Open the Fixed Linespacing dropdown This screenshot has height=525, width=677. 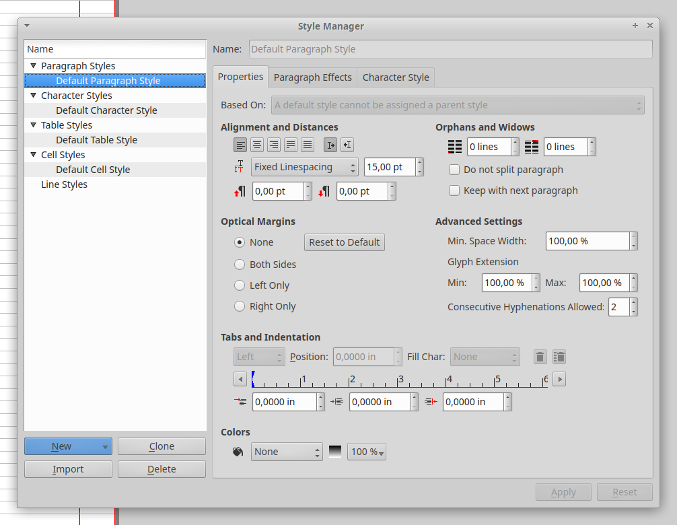pos(305,167)
